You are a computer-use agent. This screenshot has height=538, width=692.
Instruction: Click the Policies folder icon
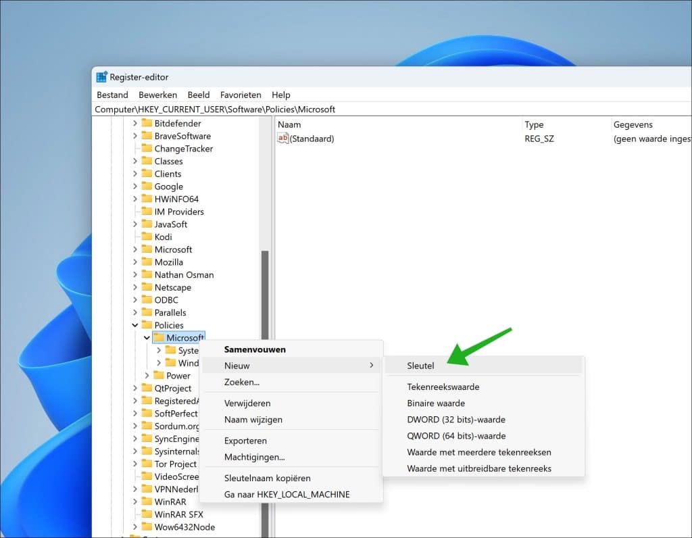point(147,325)
